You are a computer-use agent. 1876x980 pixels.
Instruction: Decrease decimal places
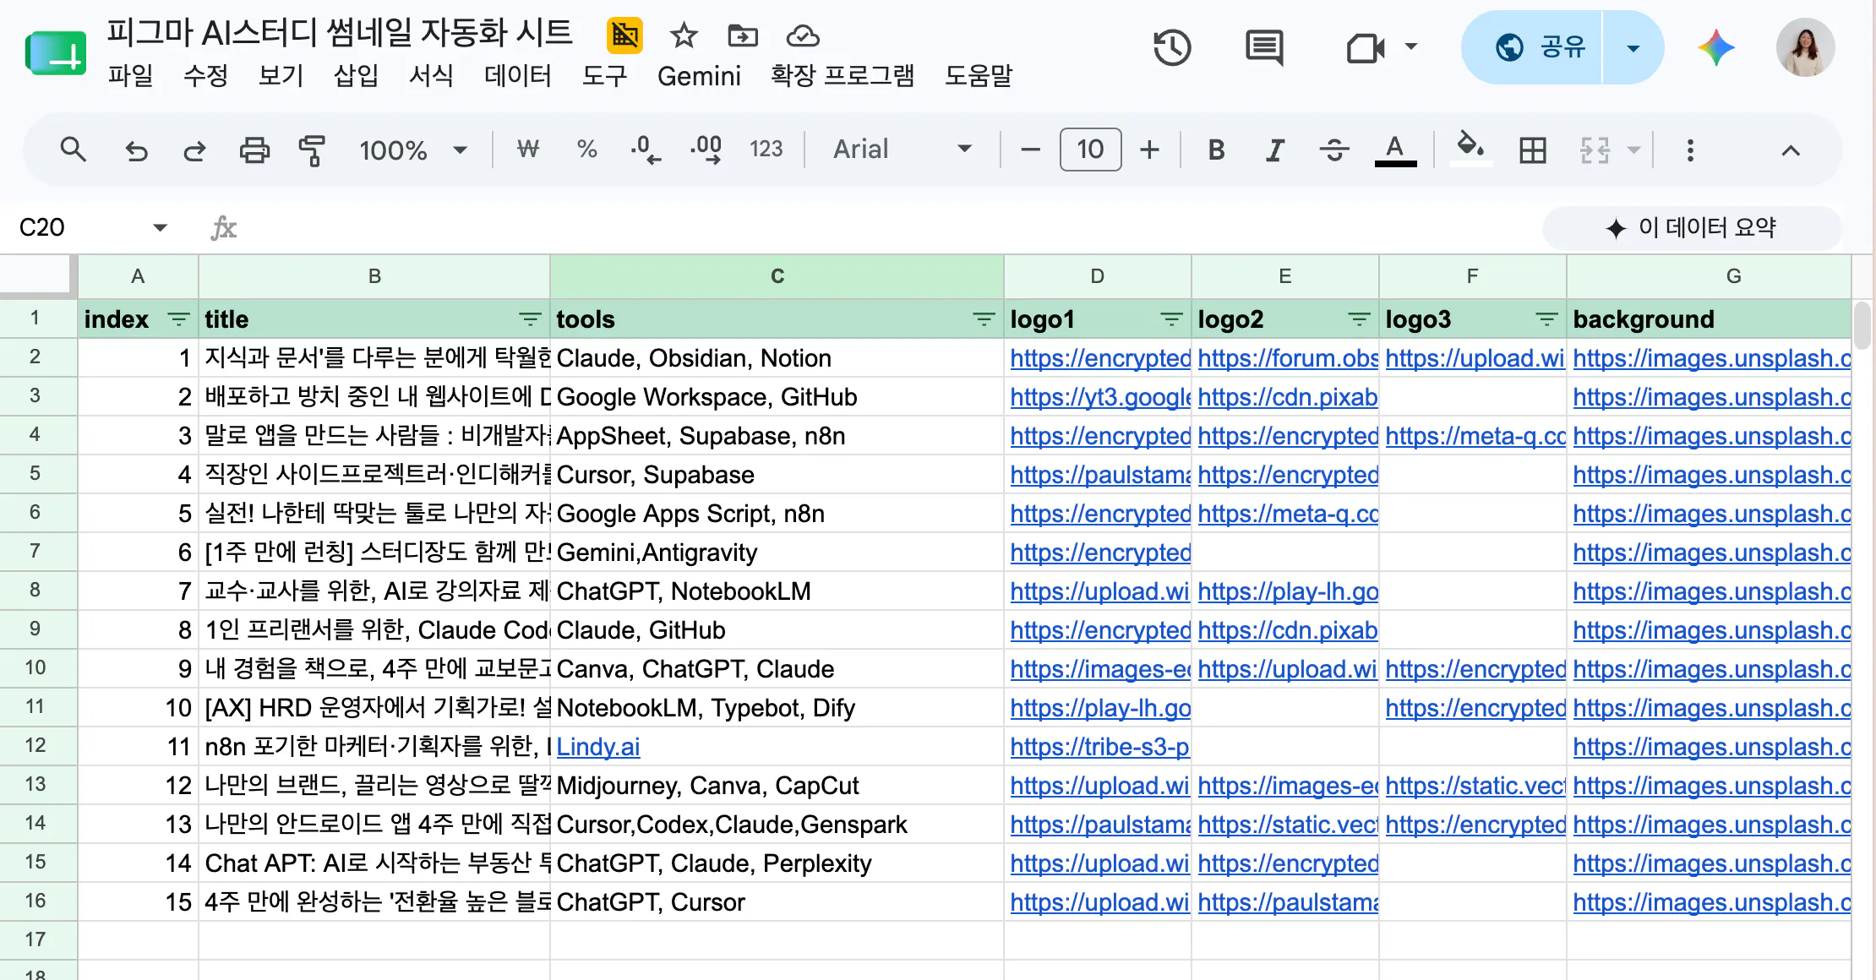point(646,150)
